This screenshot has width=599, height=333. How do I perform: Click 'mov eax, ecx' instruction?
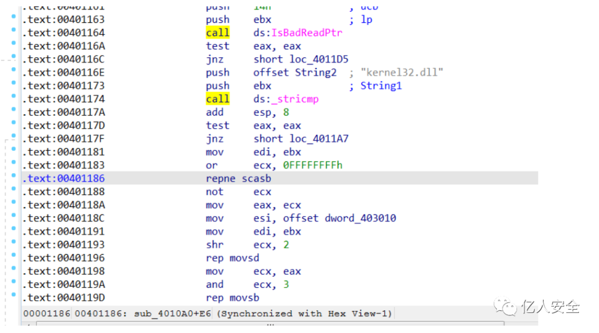click(253, 205)
